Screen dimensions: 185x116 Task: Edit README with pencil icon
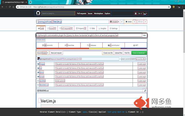(145, 91)
